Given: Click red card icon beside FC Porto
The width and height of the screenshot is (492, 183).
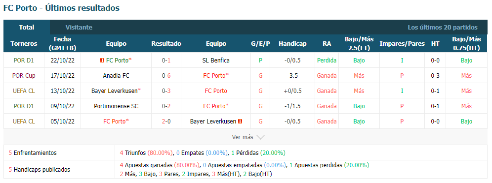Looking at the screenshot, I should [x=102, y=61].
